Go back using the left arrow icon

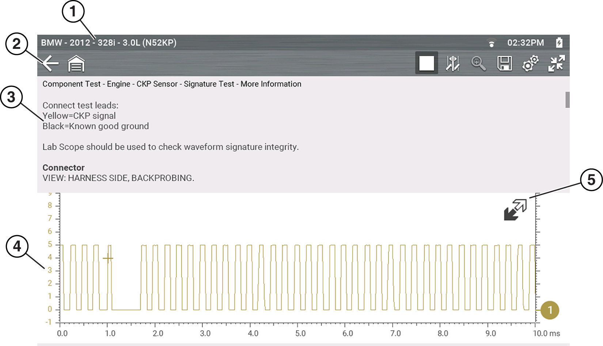pyautogui.click(x=50, y=64)
